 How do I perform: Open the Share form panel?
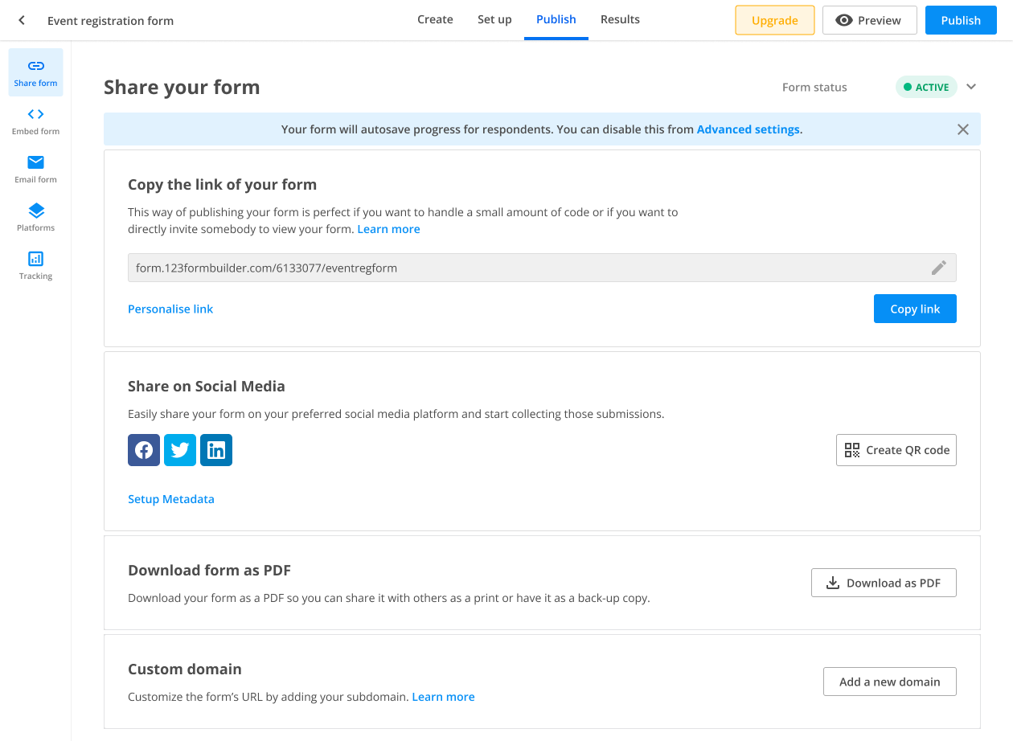tap(35, 72)
